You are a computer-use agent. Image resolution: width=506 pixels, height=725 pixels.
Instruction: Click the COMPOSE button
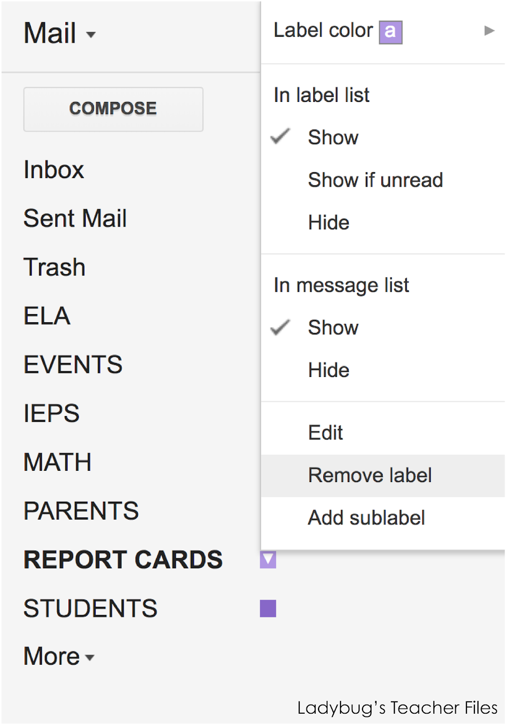113,109
